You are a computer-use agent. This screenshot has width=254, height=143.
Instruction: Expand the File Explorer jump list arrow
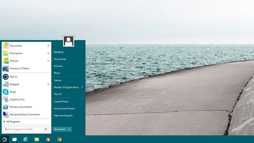[48, 53]
